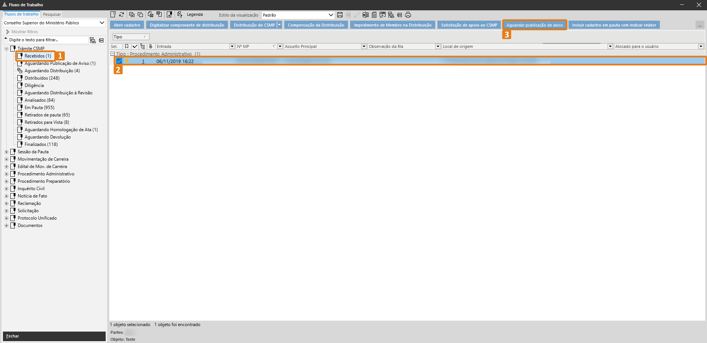Image resolution: width=707 pixels, height=343 pixels.
Task: Click Impedimento de Membro na Distribuição
Action: tap(393, 25)
